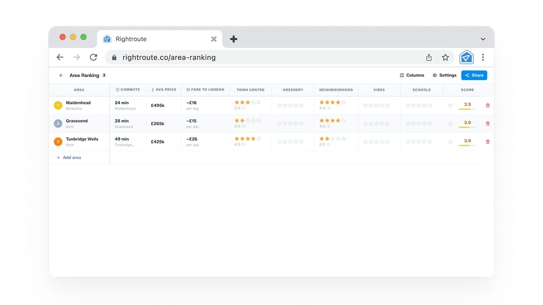Click the browser forward arrow
Screen dimensions: 543x305
[x=76, y=57]
